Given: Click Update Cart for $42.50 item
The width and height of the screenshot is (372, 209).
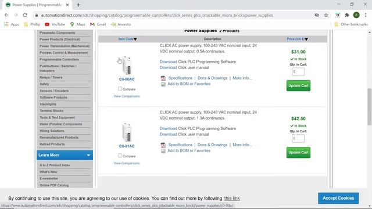Looking at the screenshot, I should (298, 152).
